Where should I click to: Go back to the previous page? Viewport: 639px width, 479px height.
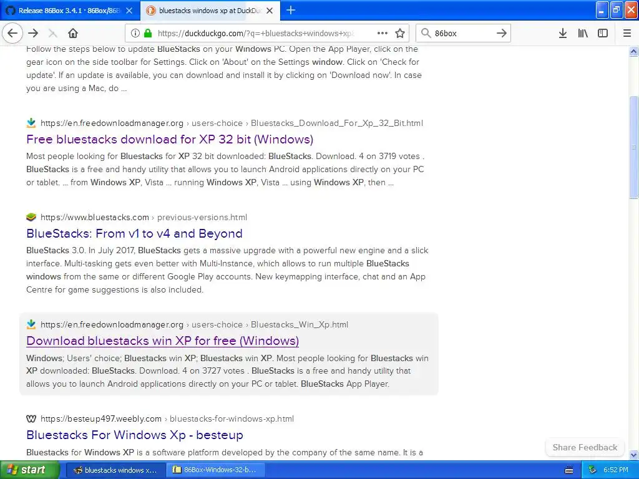pos(12,33)
